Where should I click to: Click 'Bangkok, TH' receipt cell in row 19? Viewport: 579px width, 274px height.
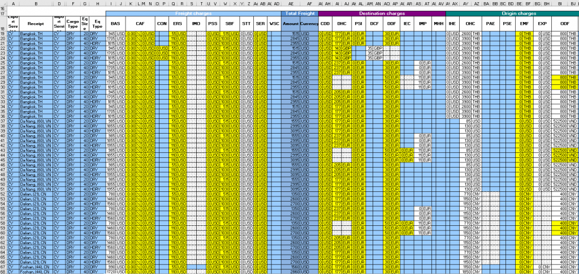click(x=36, y=33)
